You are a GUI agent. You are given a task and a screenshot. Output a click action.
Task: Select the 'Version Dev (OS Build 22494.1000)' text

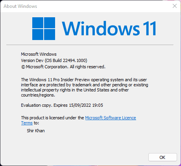(x=54, y=60)
